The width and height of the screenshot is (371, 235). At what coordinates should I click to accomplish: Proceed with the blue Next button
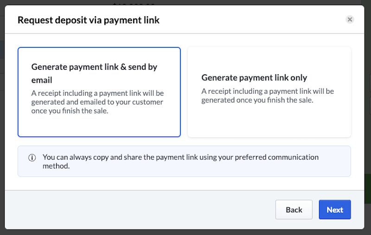[x=334, y=209]
